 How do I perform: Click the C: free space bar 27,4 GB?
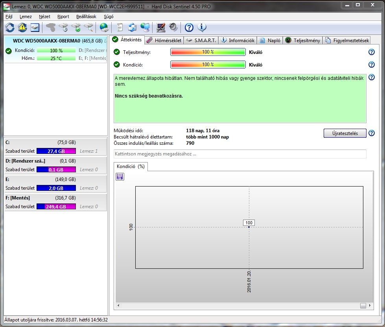coord(56,151)
